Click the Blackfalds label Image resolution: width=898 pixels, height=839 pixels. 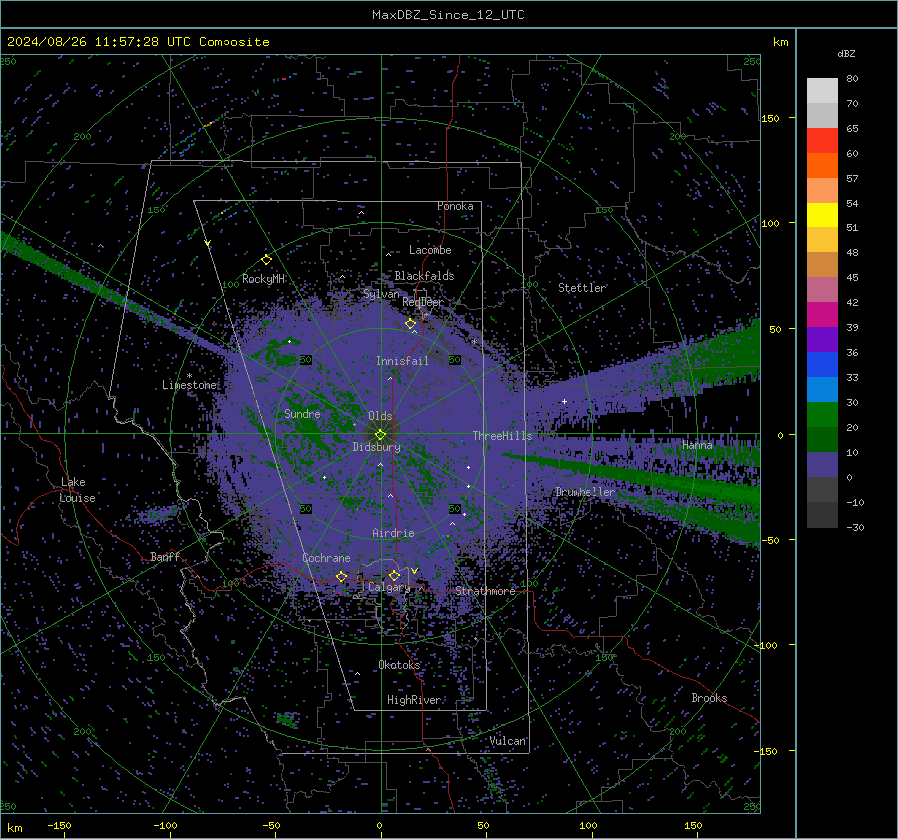pyautogui.click(x=424, y=276)
